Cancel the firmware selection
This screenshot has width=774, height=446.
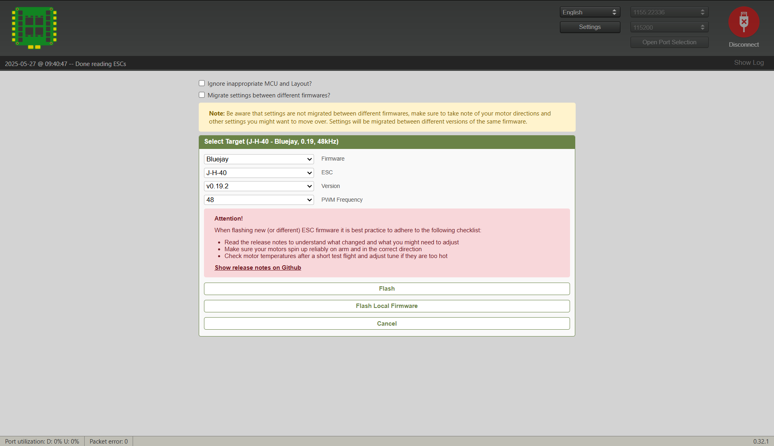tap(387, 324)
